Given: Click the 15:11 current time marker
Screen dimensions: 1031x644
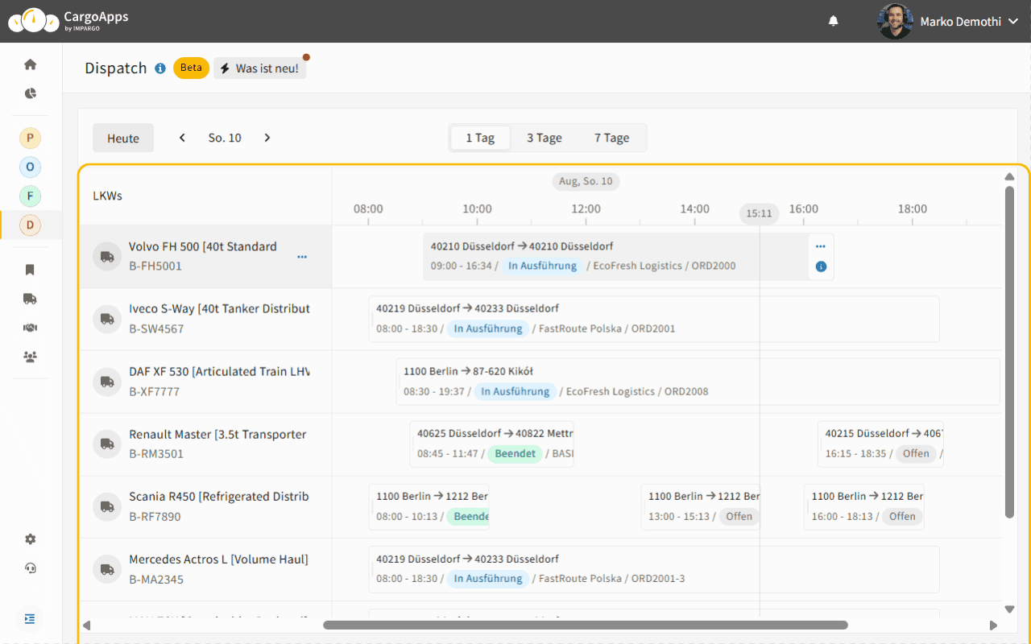Looking at the screenshot, I should [x=759, y=214].
